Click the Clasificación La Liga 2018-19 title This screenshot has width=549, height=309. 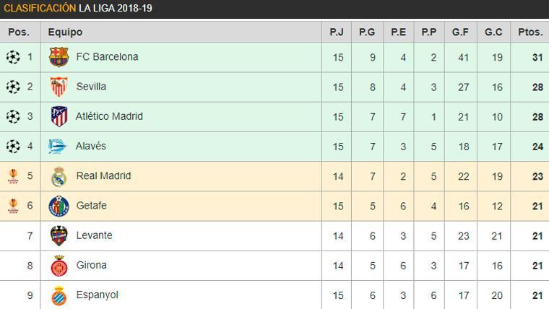coord(78,9)
